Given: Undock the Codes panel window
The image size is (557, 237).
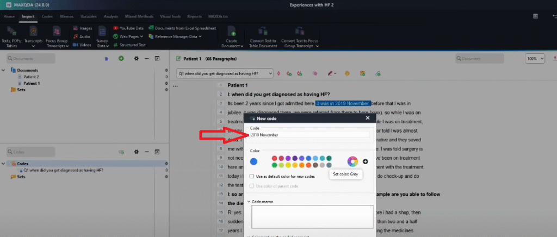Looking at the screenshot, I should [x=157, y=152].
